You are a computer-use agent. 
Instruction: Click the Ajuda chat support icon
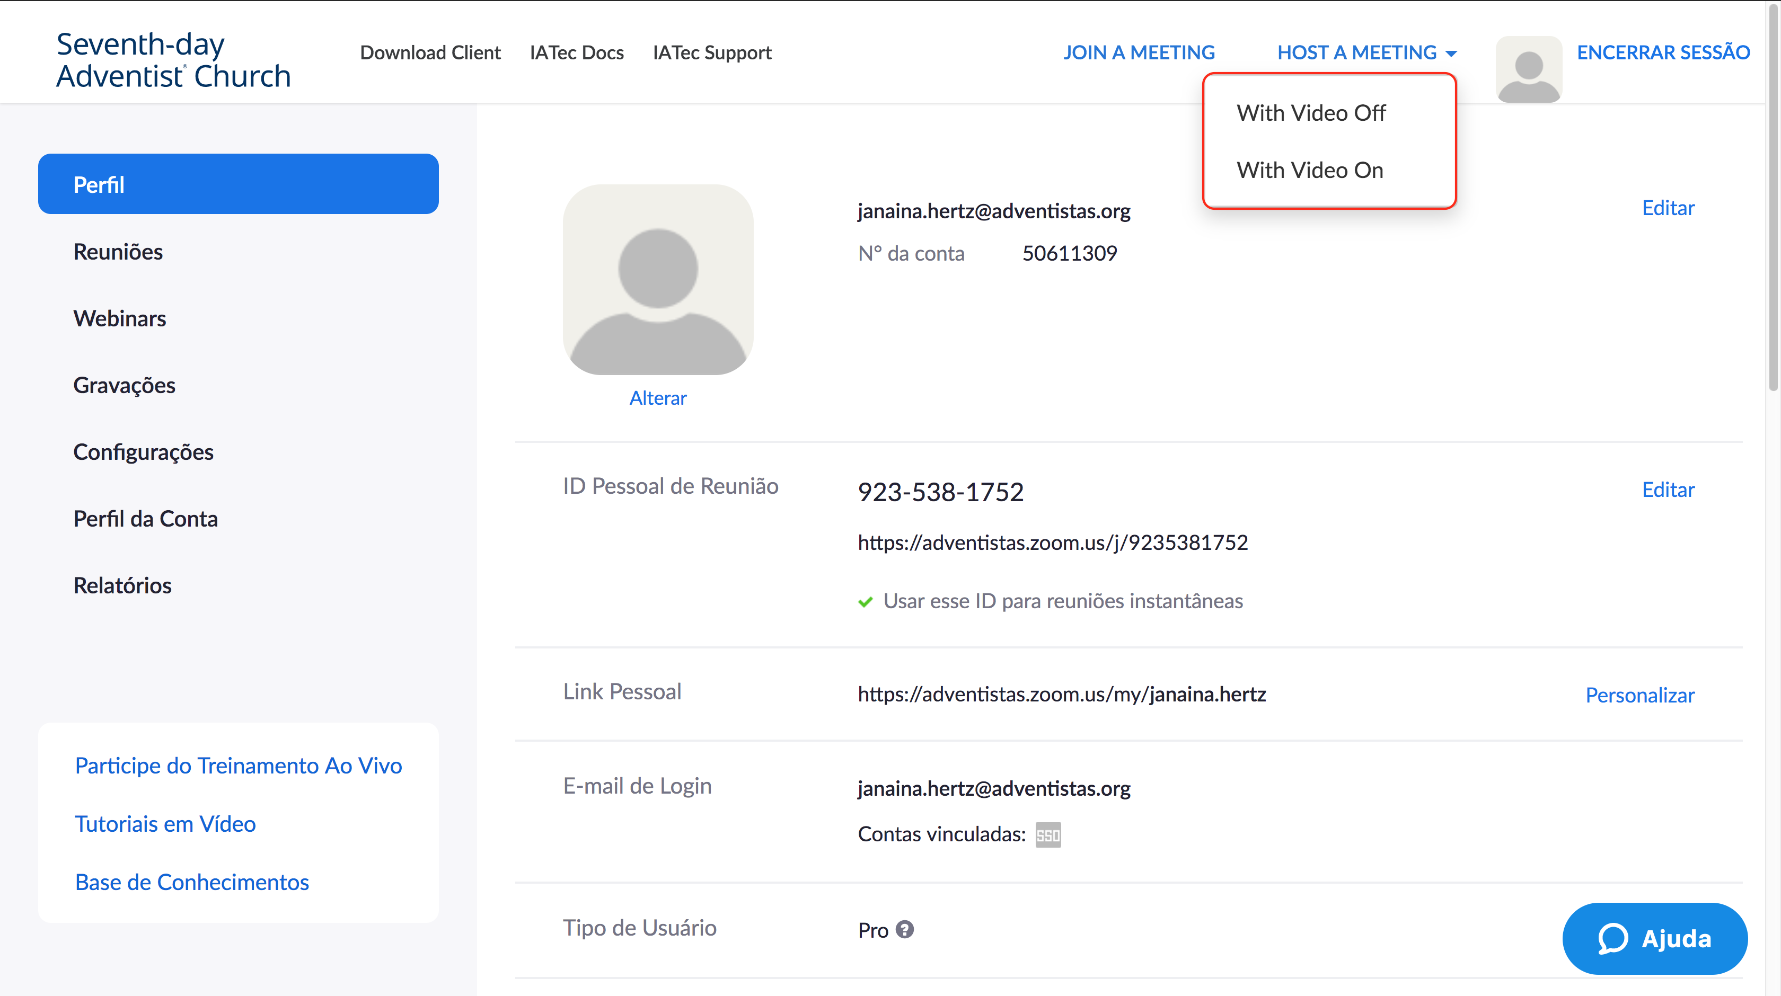pyautogui.click(x=1612, y=940)
